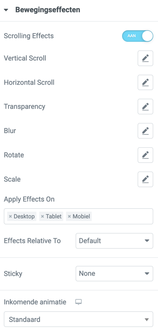Click the Inkomende animatie label

35,302
